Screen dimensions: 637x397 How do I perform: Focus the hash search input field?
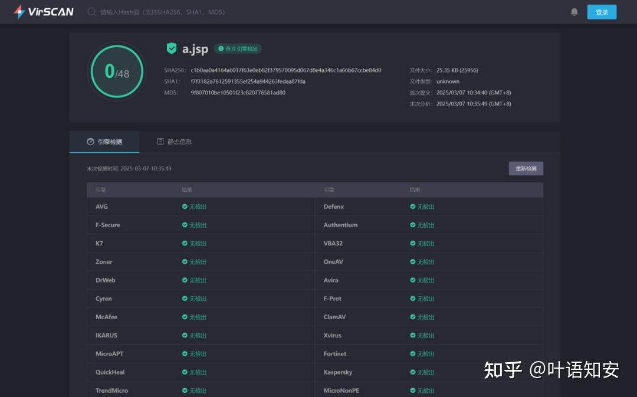pyautogui.click(x=163, y=12)
